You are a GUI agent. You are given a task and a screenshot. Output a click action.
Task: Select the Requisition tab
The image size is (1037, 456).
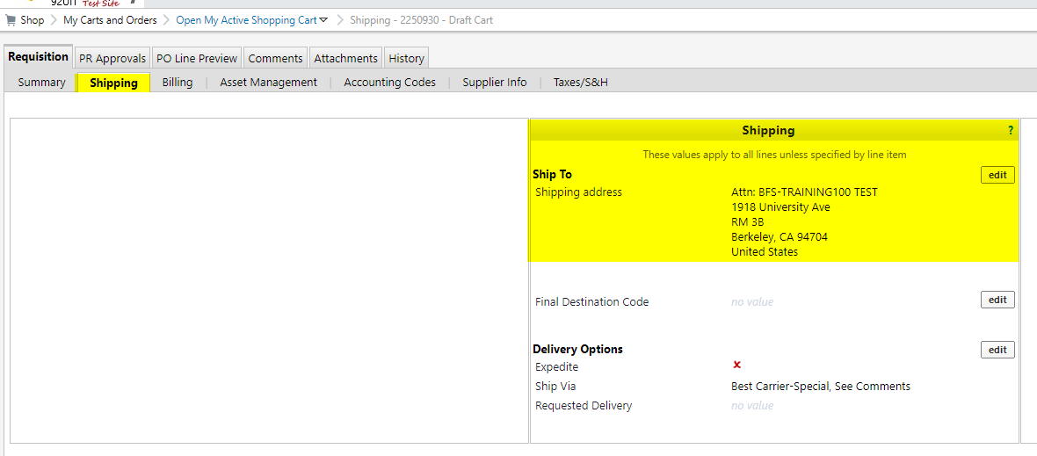pos(39,57)
